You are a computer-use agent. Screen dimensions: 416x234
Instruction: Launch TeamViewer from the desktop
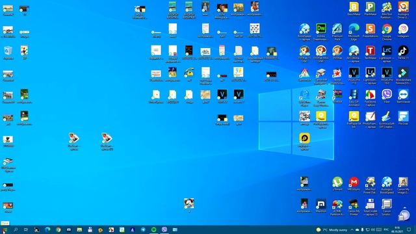403,96
